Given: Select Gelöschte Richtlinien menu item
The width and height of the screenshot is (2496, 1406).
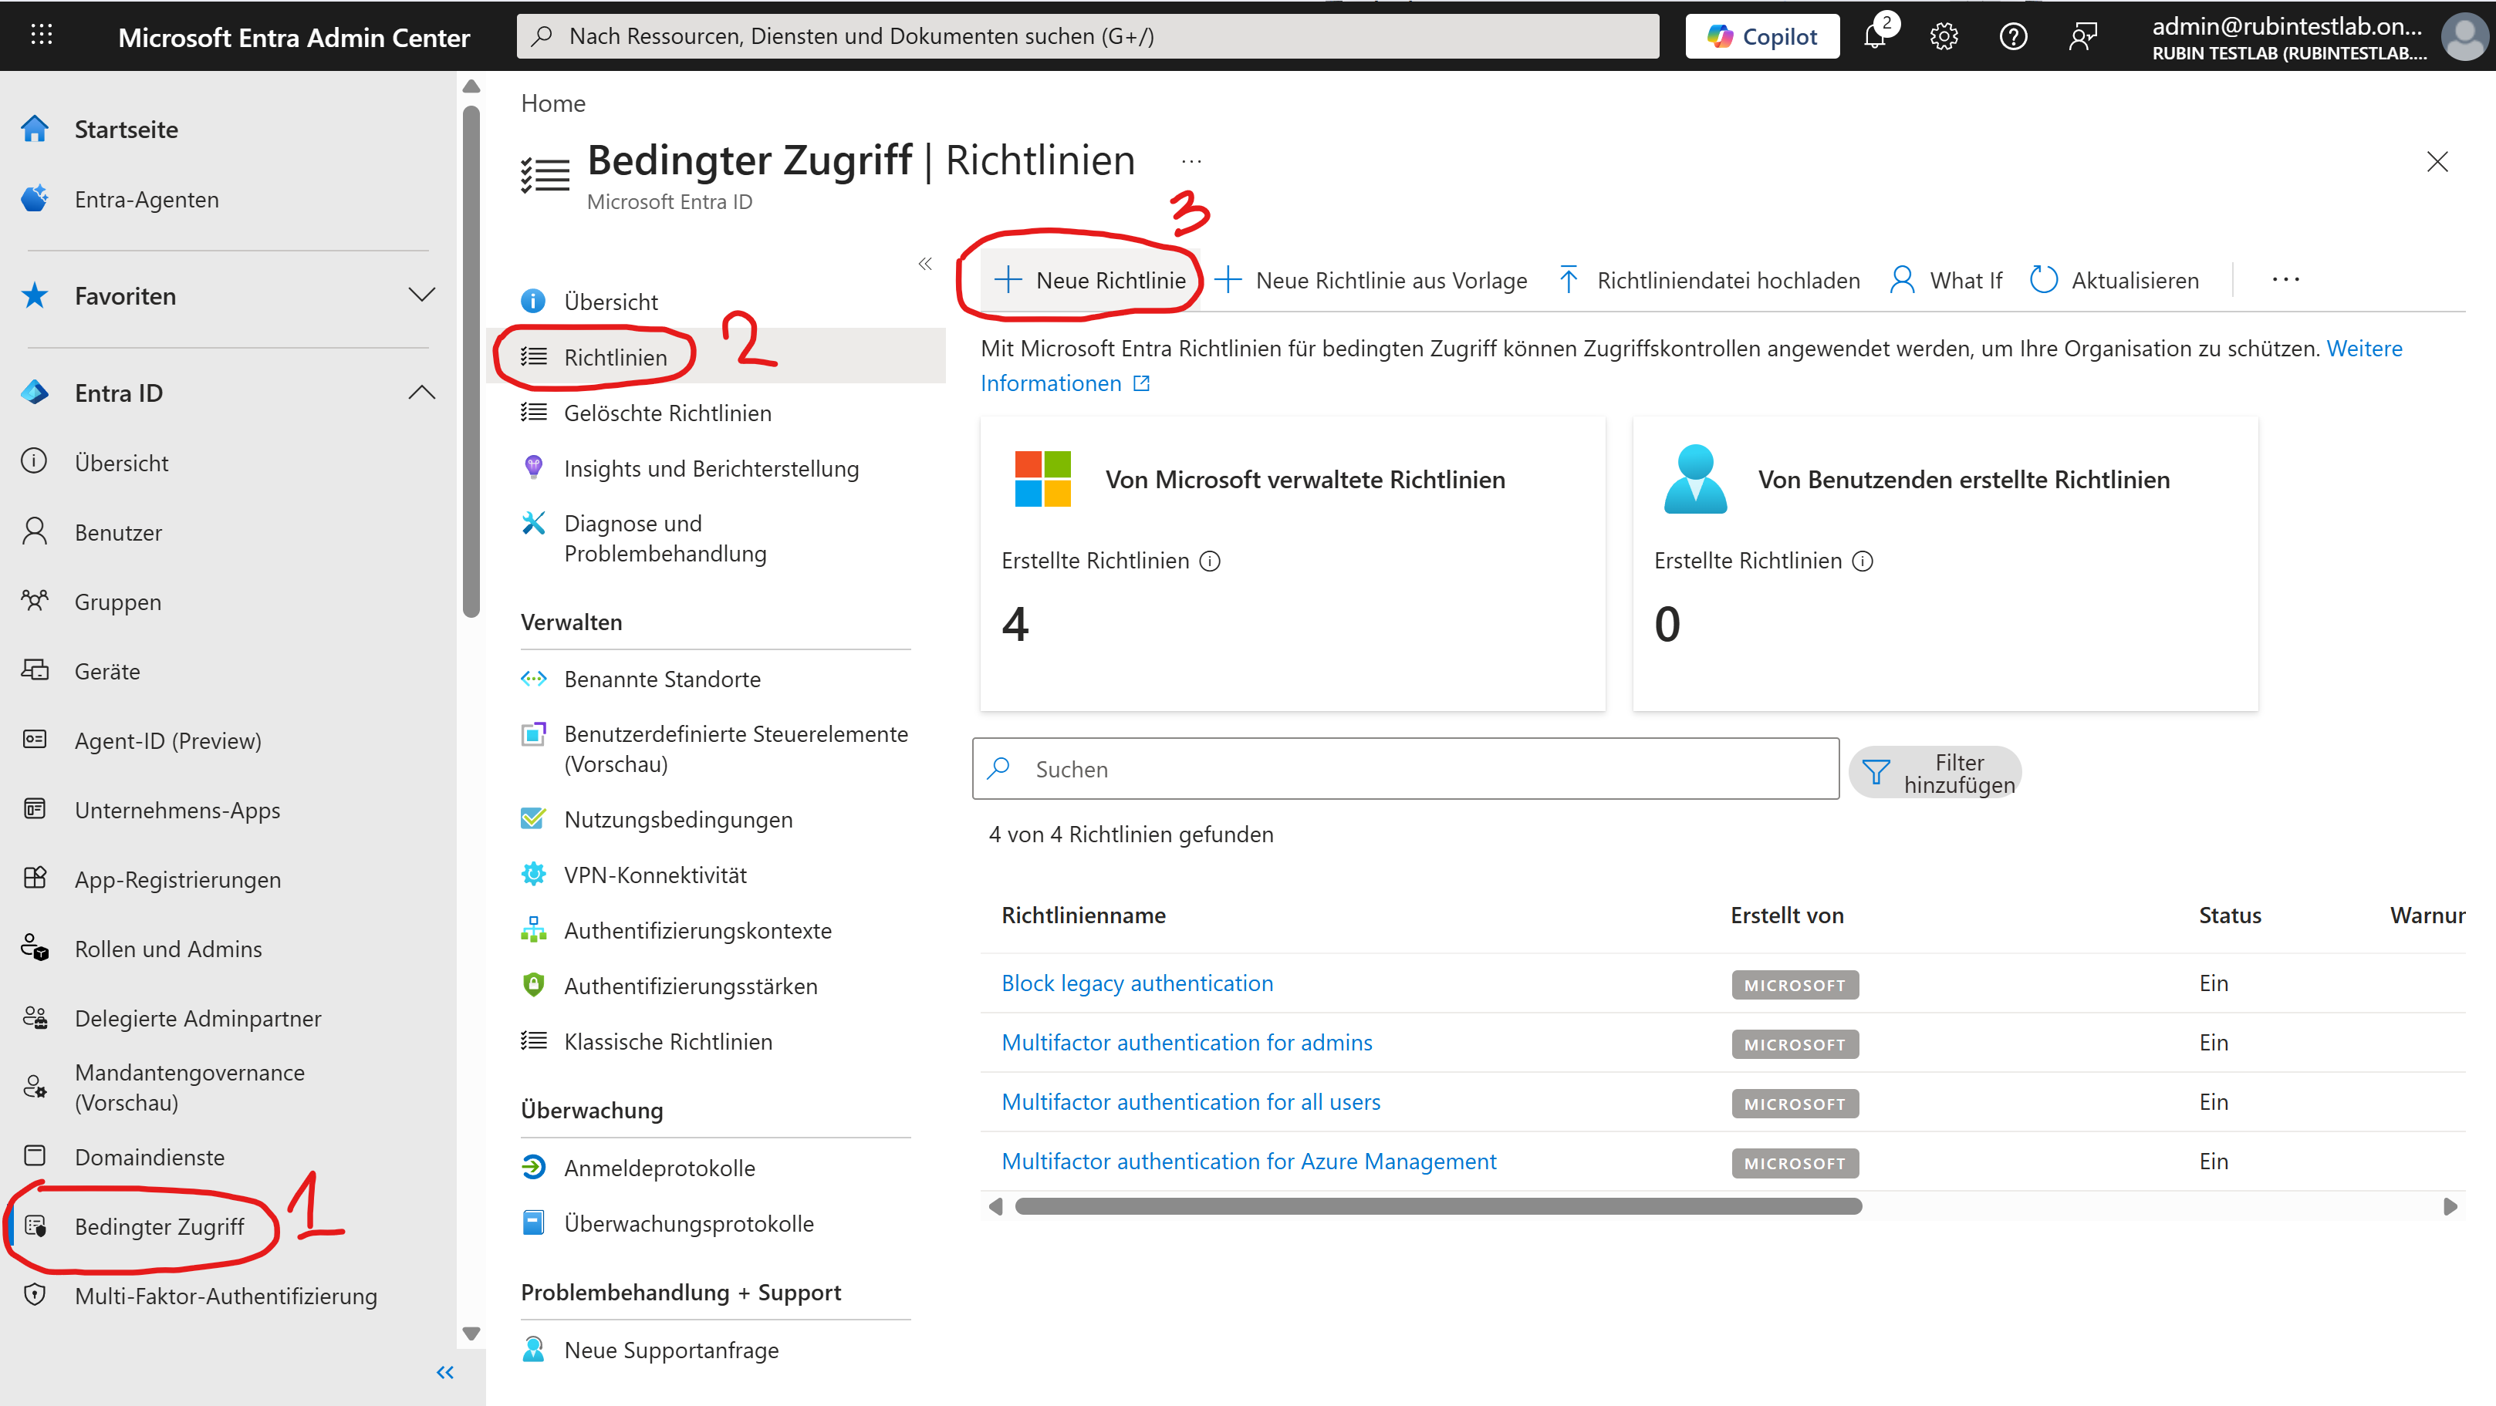Looking at the screenshot, I should tap(667, 413).
